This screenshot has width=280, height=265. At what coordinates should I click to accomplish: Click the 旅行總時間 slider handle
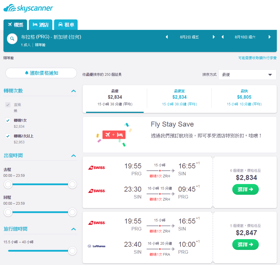(x=72, y=251)
